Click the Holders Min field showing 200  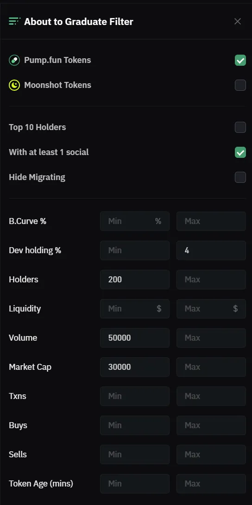[135, 280]
